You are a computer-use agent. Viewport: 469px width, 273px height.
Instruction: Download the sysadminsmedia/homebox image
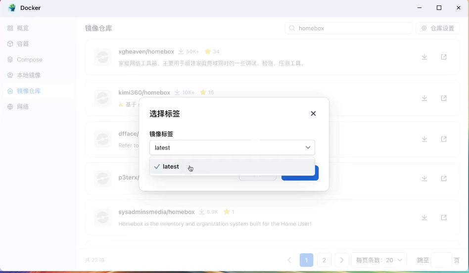pyautogui.click(x=424, y=218)
